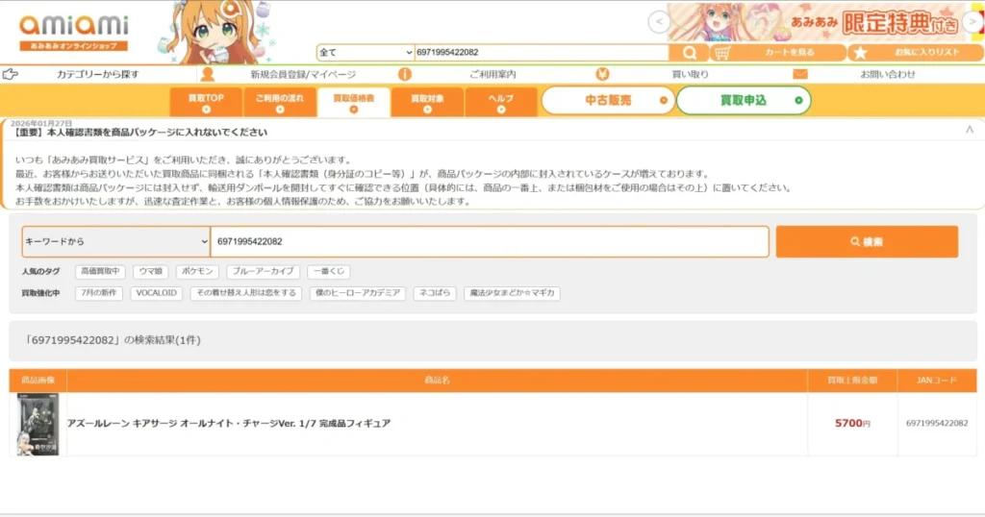Select the 僕のヒーローアカデミア tag

pos(358,293)
